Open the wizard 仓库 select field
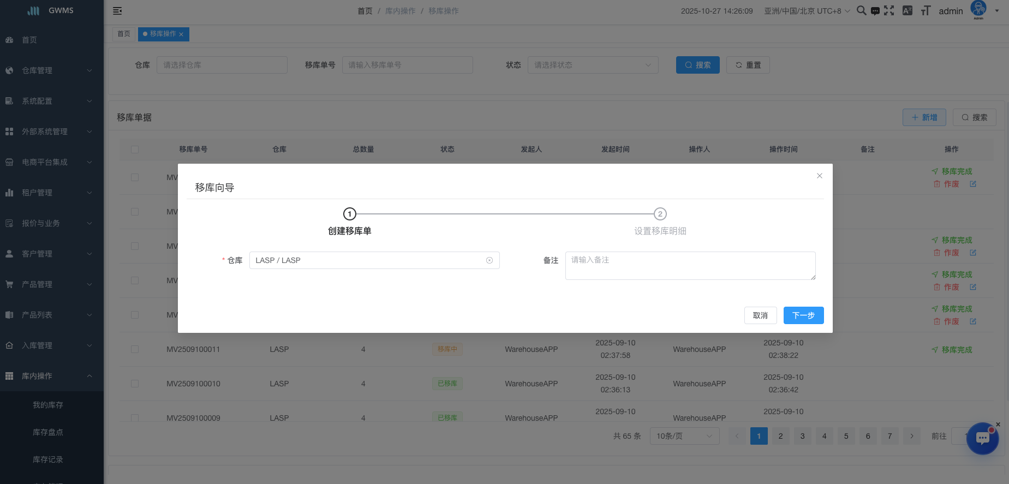This screenshot has width=1009, height=484. coord(374,260)
